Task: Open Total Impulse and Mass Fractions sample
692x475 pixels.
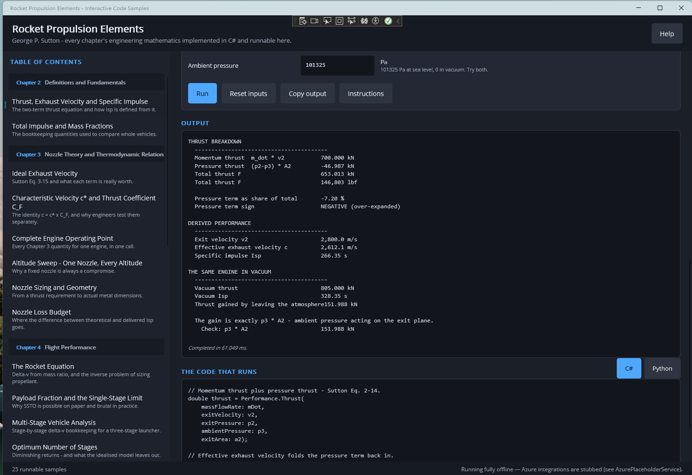Action: 86,130
